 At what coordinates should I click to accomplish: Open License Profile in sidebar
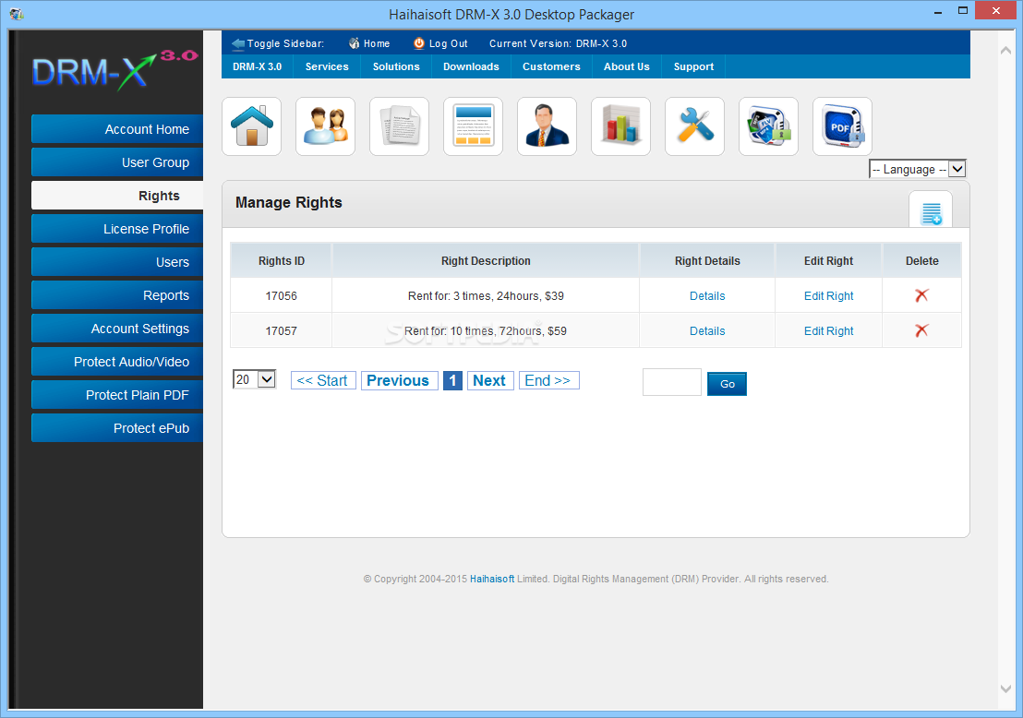(x=117, y=229)
